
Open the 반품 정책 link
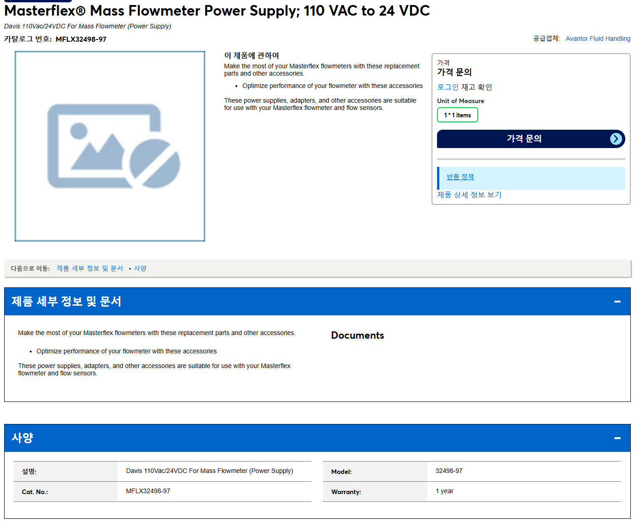(460, 177)
